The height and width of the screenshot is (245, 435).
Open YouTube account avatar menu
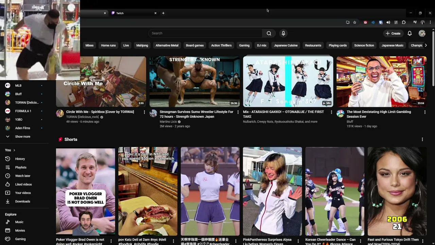[422, 33]
